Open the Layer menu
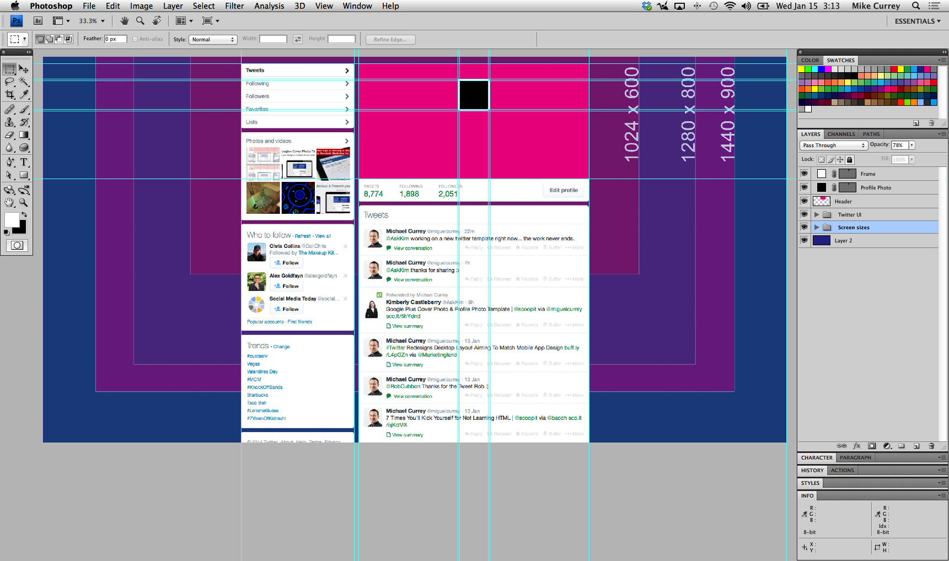Image resolution: width=949 pixels, height=561 pixels. click(x=173, y=6)
